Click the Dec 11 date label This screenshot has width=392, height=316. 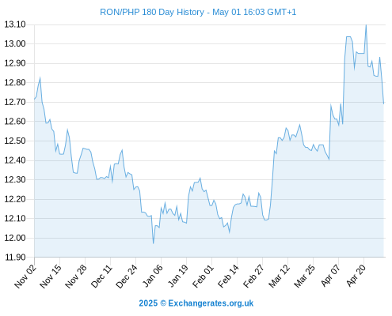pos(101,276)
